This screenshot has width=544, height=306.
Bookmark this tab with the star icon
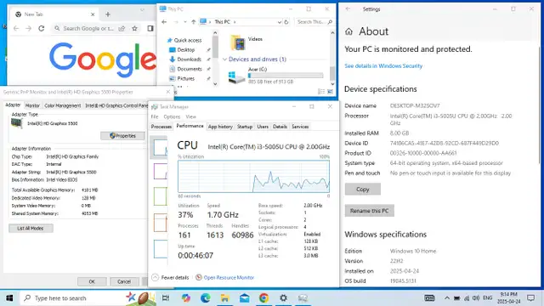134,28
